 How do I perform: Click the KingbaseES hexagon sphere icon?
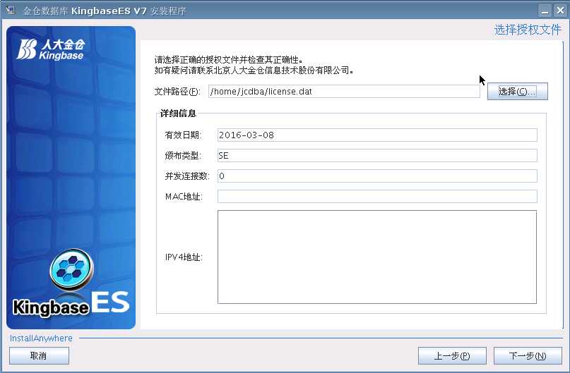(x=71, y=269)
